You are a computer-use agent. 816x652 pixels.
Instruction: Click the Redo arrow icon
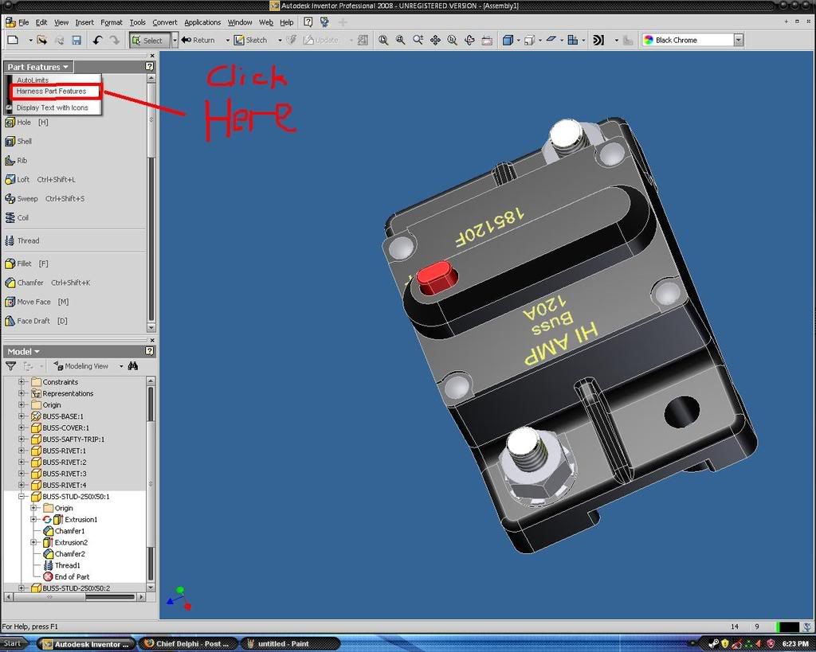(115, 40)
